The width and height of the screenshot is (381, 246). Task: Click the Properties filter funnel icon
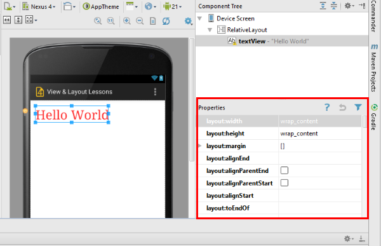coord(358,107)
